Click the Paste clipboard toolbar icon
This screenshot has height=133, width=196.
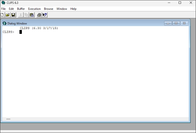coord(32,15)
